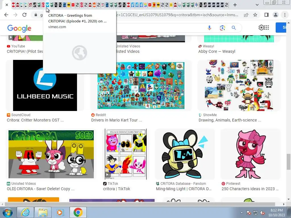Image resolution: width=291 pixels, height=218 pixels.
Task: Launch Internet Explorer from taskbar
Action: tap(25, 212)
